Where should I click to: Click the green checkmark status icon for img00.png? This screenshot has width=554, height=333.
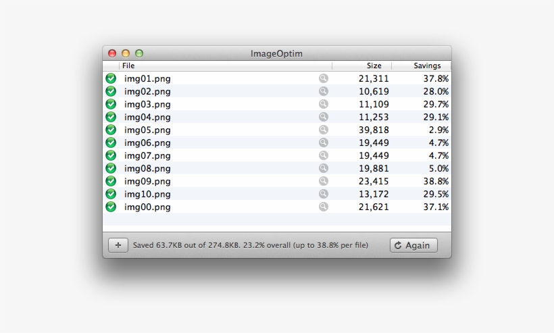pos(111,207)
